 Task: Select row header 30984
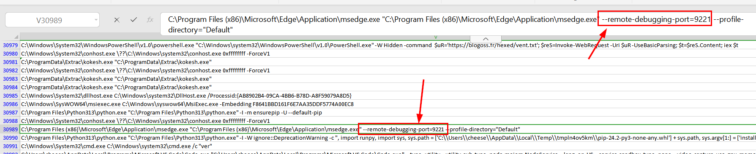pos(10,87)
